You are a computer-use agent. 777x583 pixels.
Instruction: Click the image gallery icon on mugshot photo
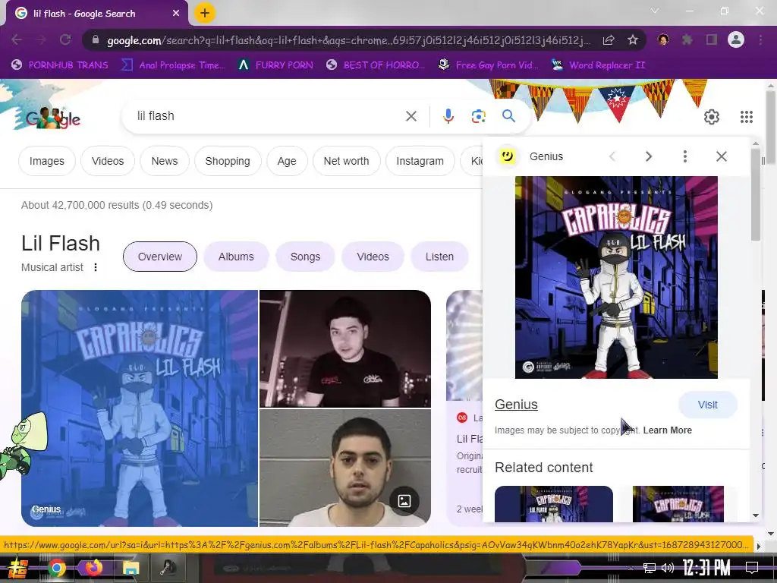pyautogui.click(x=404, y=501)
